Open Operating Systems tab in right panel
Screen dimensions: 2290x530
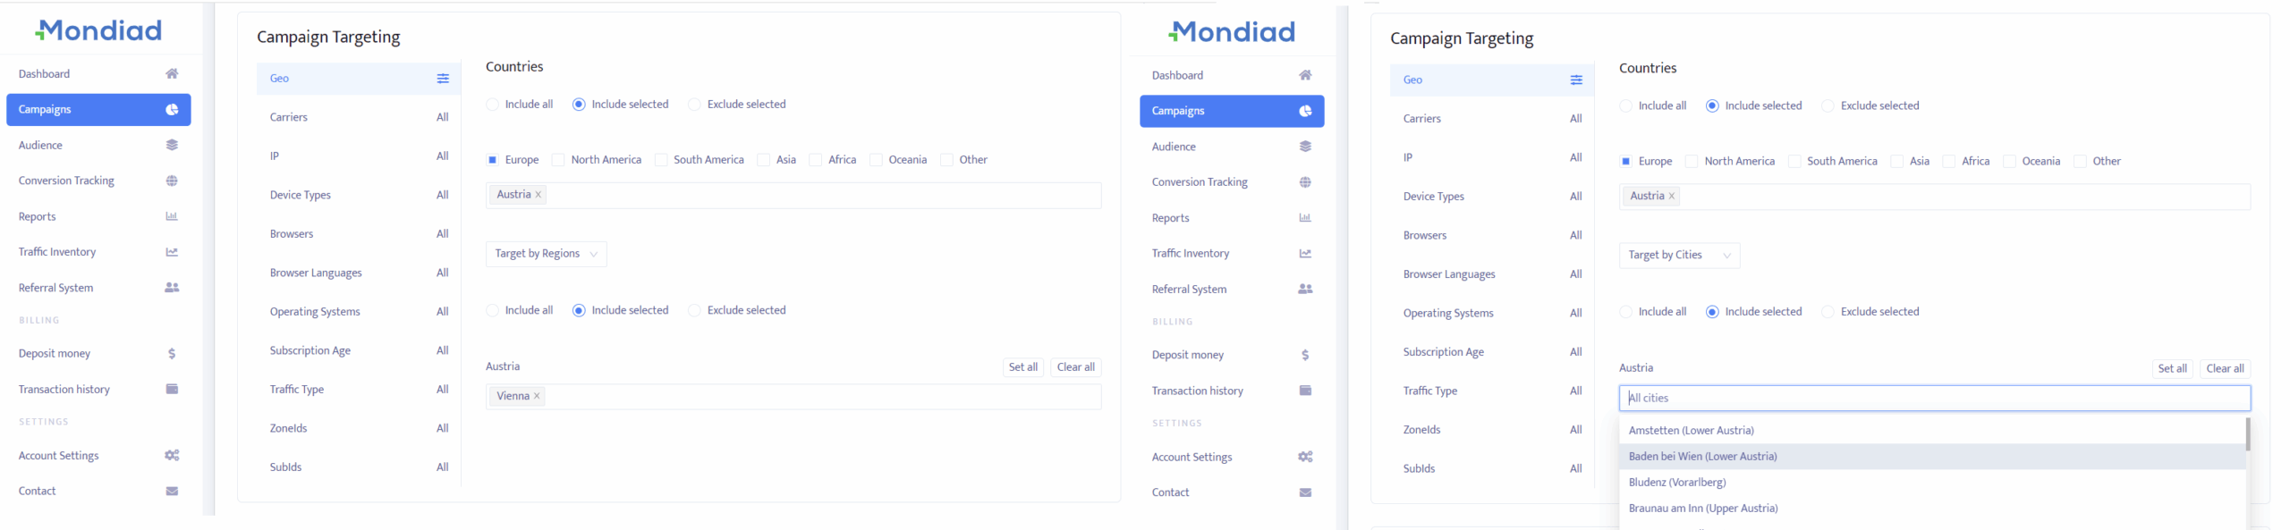click(1492, 314)
